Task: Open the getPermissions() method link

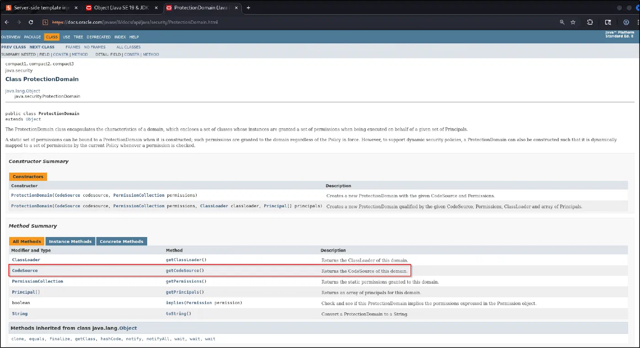Action: point(185,281)
